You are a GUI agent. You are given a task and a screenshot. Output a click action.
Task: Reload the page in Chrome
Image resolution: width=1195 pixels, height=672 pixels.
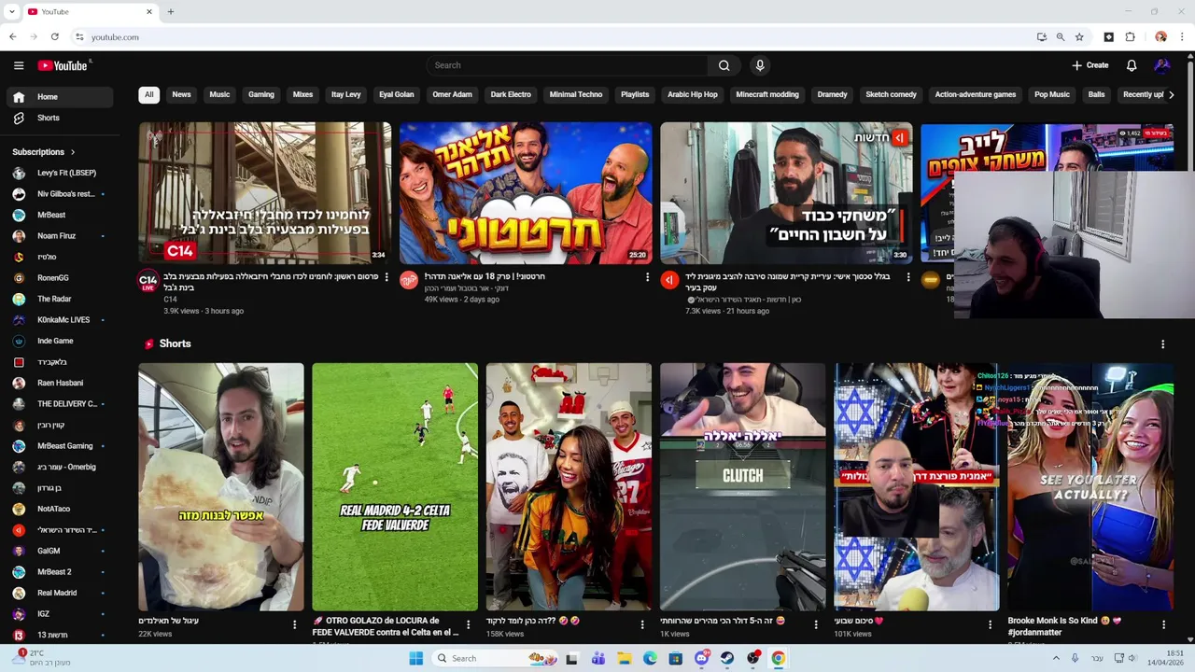tap(55, 36)
